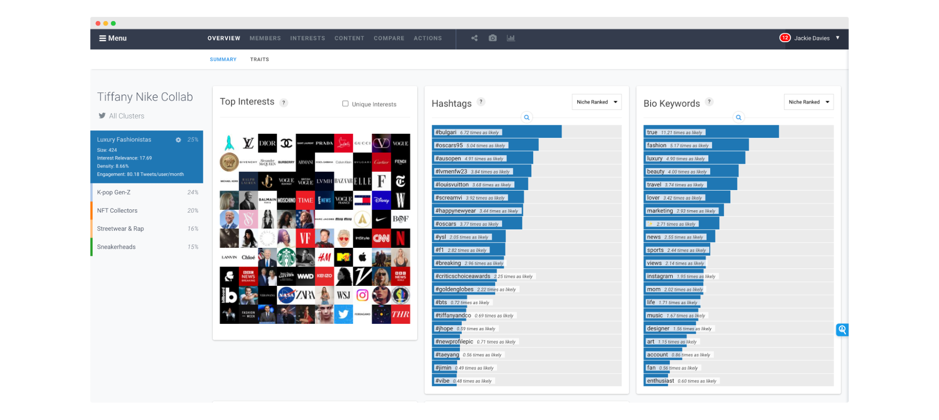Select the Disney logo tile
939x420 pixels.
point(381,200)
